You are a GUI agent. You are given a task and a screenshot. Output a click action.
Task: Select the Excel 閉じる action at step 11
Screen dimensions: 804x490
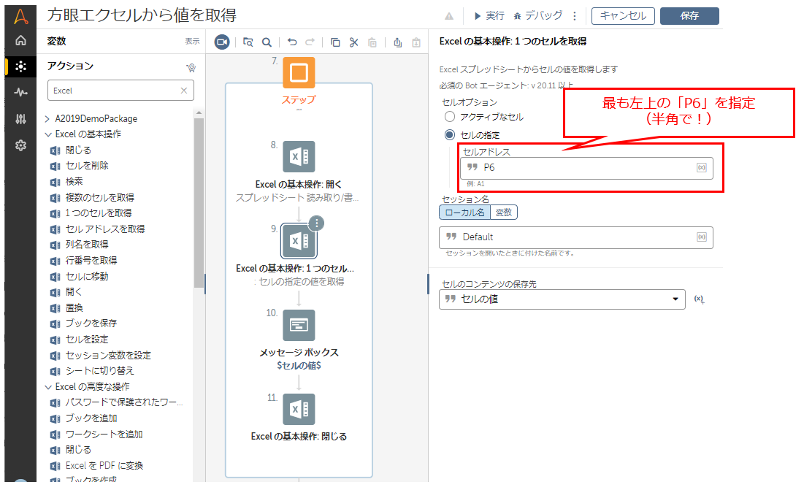[299, 409]
